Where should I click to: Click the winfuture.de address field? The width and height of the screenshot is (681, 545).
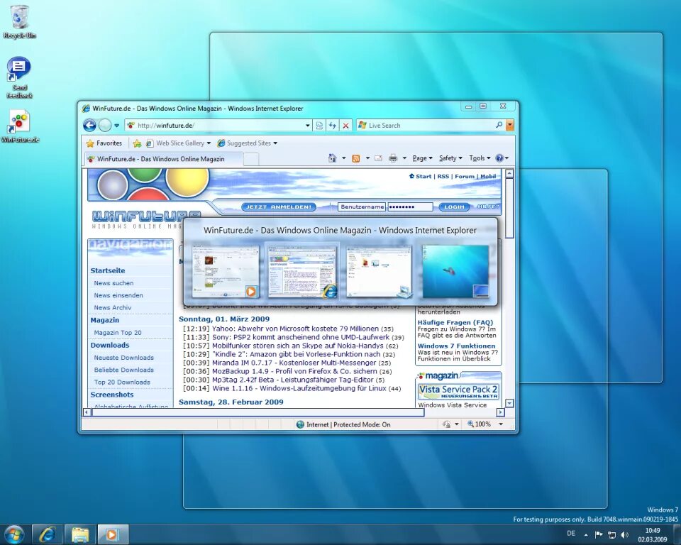click(219, 126)
